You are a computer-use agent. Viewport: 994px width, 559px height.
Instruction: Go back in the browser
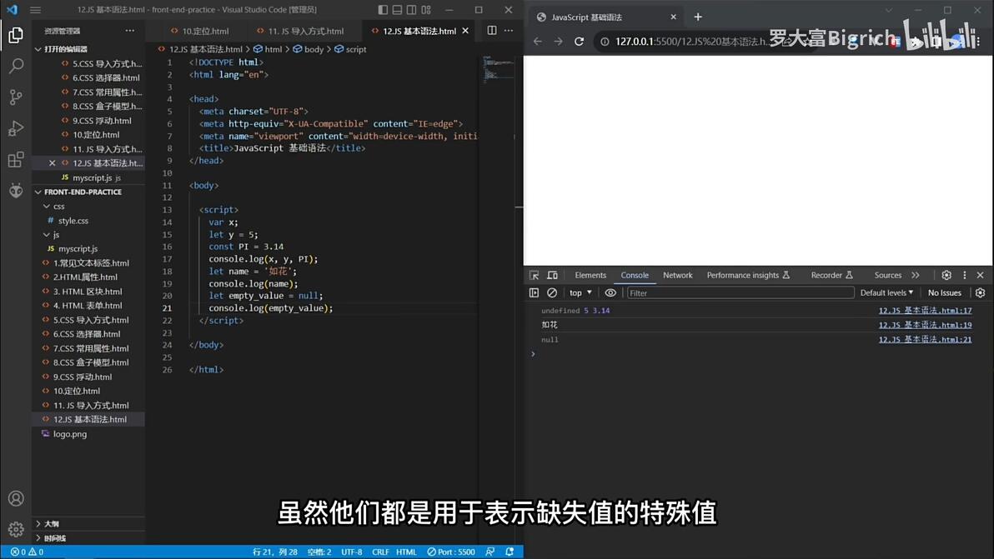click(538, 41)
